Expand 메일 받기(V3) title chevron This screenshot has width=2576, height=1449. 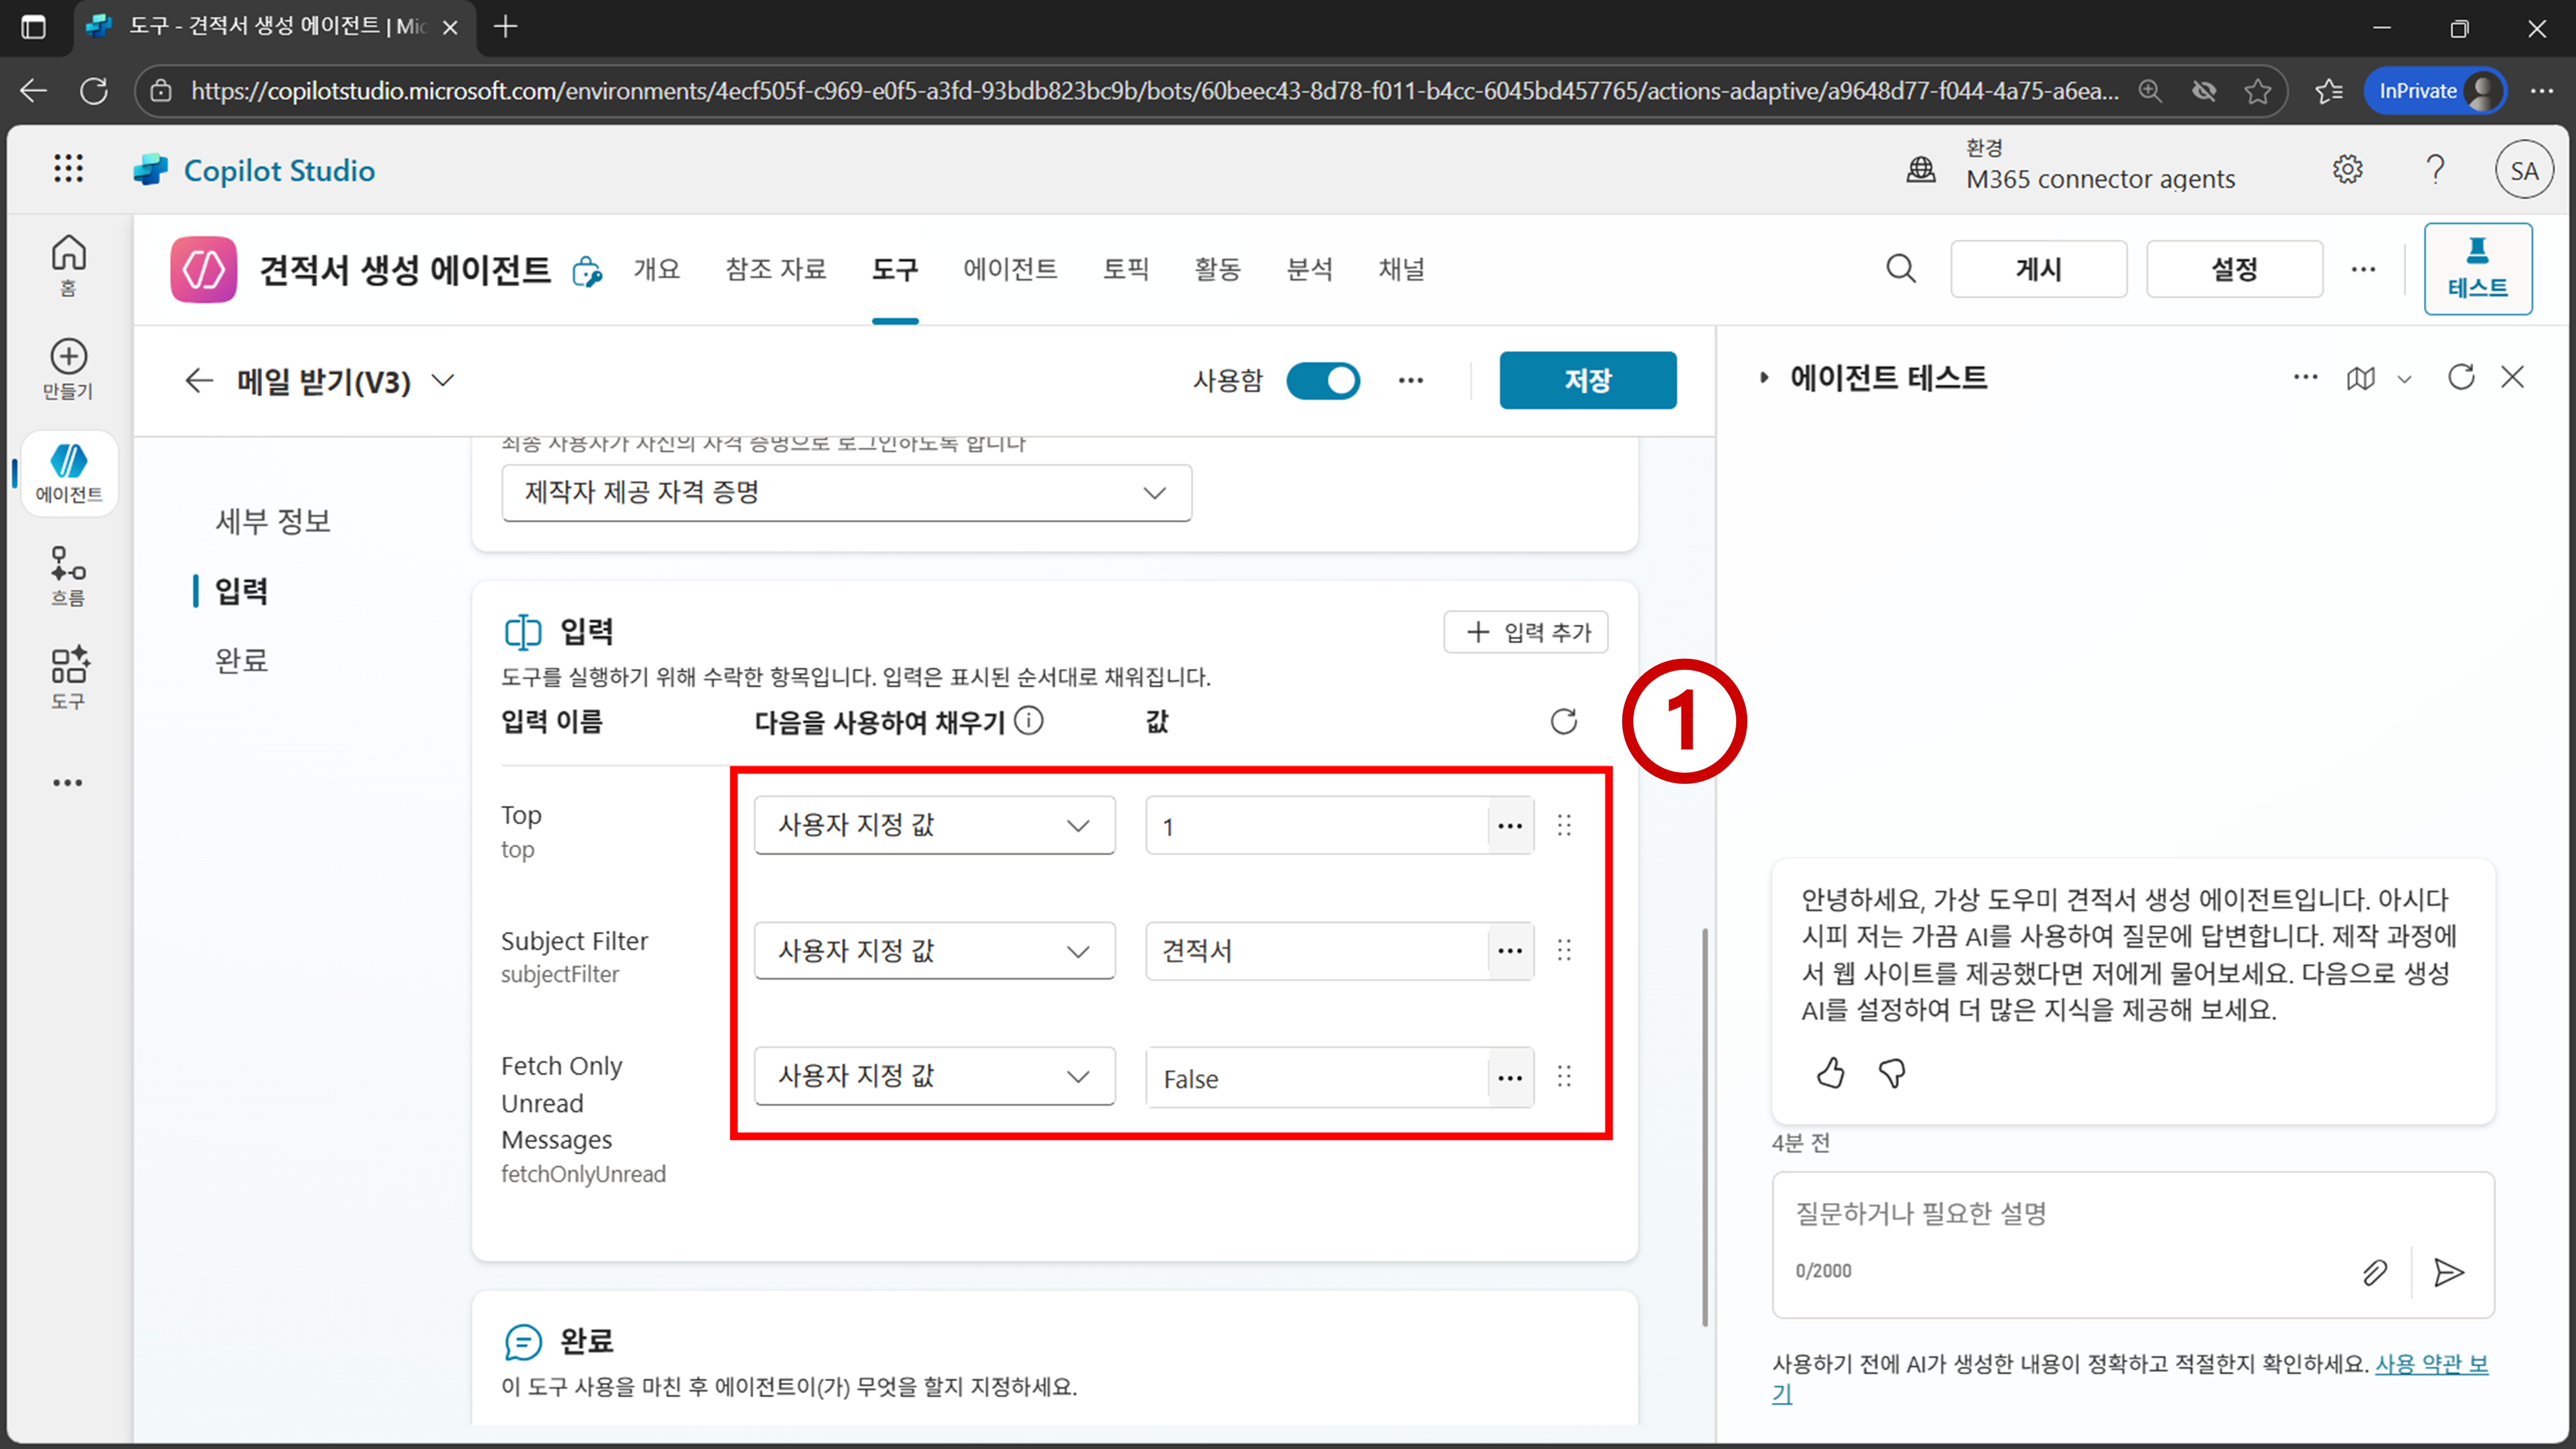443,381
